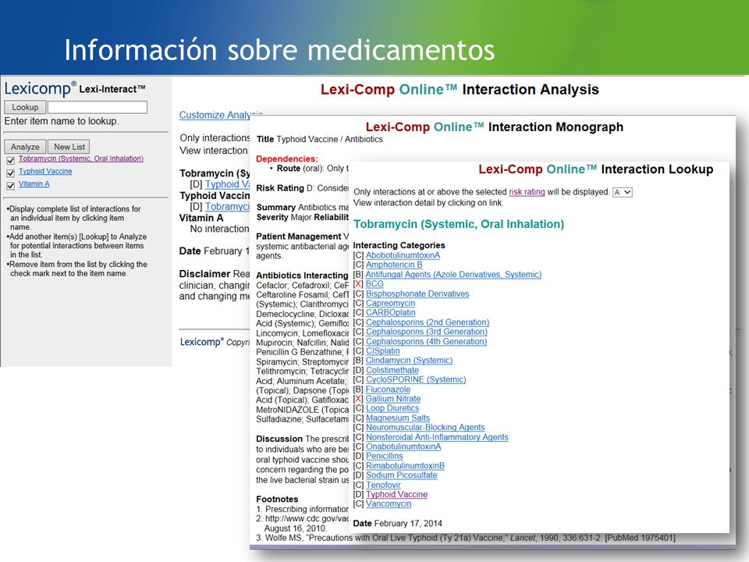Open the OnabotulinumtoxinA link

(403, 446)
